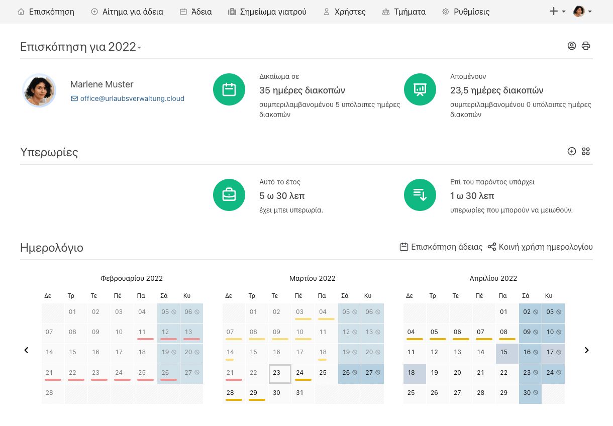Click the Φεβρουαρίου 2022 month heading
This screenshot has width=613, height=426.
[x=132, y=278]
